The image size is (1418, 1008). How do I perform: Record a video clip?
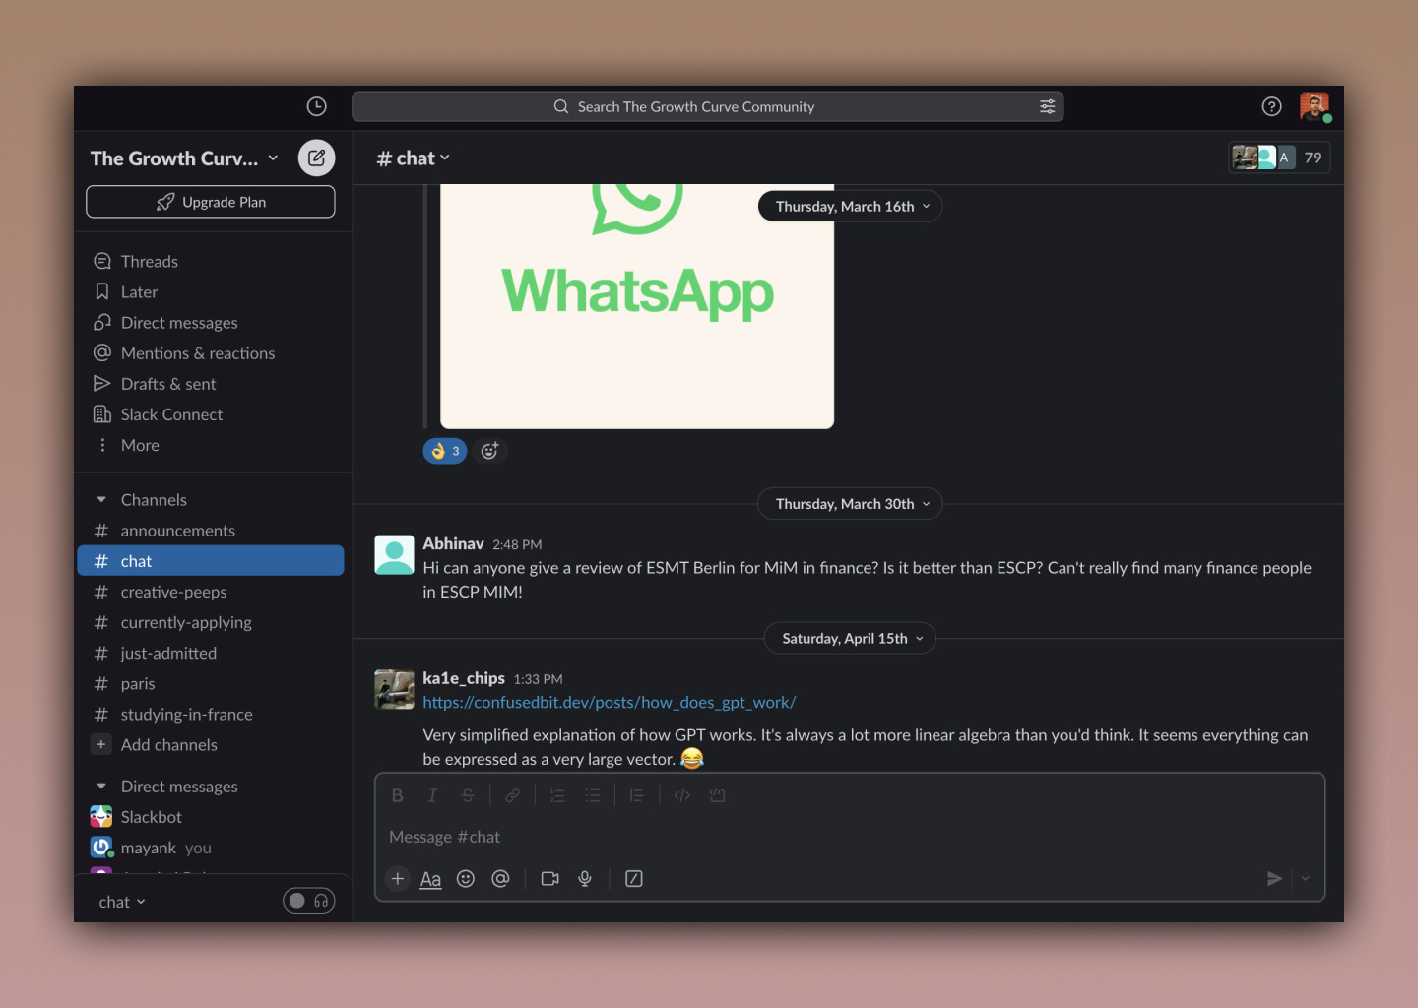(549, 879)
